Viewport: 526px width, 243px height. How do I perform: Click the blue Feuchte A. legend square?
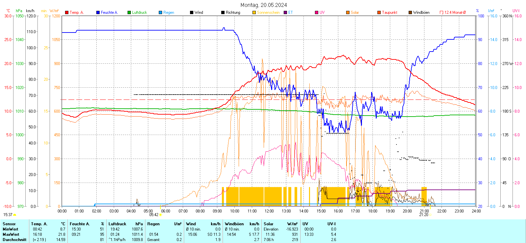[x=98, y=12]
